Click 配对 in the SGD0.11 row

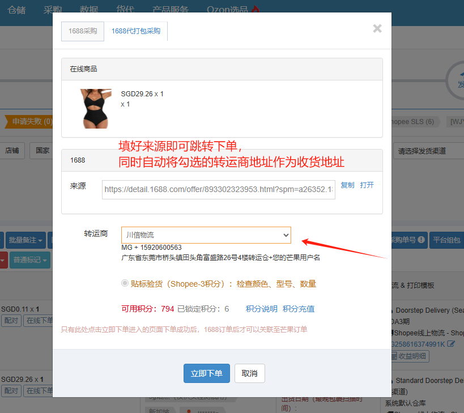[x=11, y=321]
